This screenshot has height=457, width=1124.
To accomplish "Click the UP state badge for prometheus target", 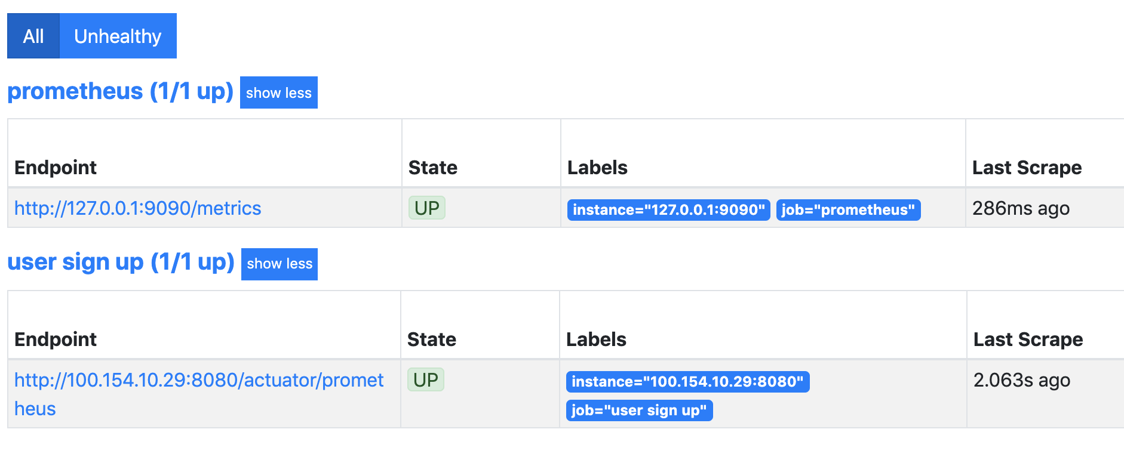I will point(426,208).
